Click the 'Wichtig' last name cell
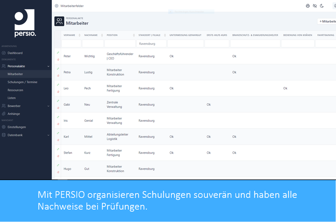The width and height of the screenshot is (336, 222). click(89, 56)
